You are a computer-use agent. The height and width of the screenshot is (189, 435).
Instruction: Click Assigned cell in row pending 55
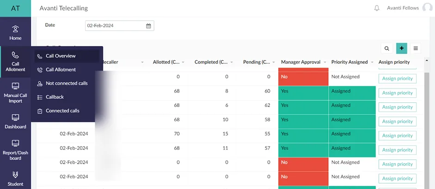pyautogui.click(x=352, y=136)
